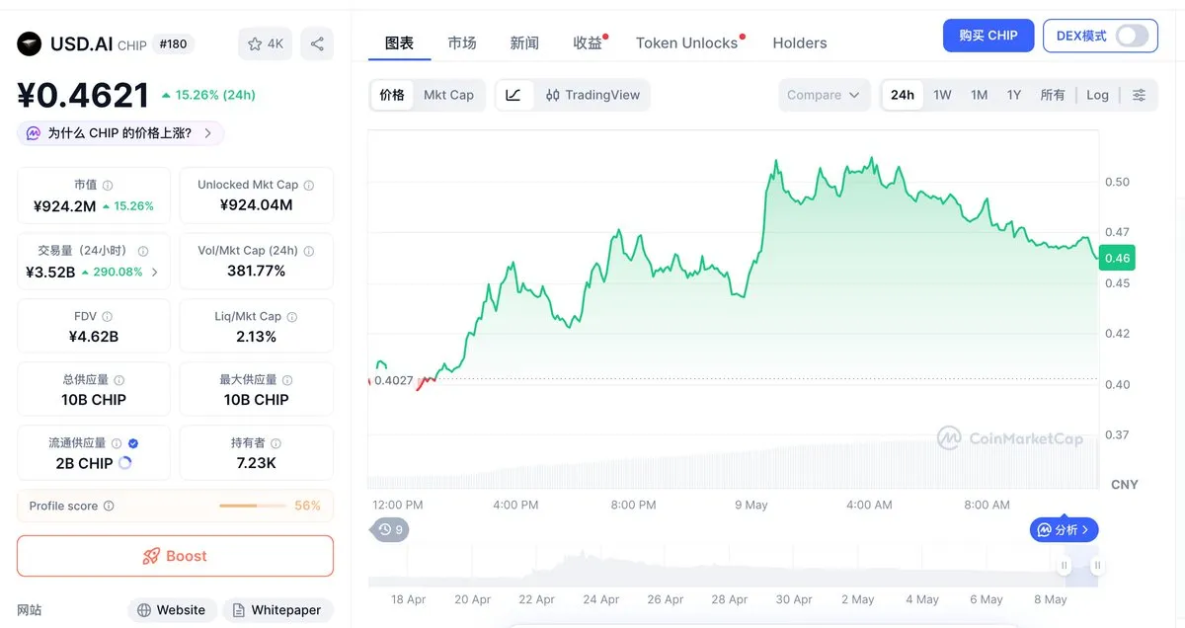Image resolution: width=1185 pixels, height=628 pixels.
Task: Click the 0.46 current price label
Action: click(x=1117, y=258)
